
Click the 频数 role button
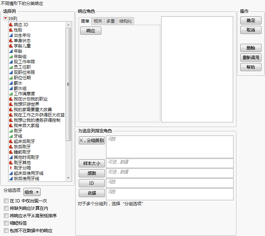92,173
